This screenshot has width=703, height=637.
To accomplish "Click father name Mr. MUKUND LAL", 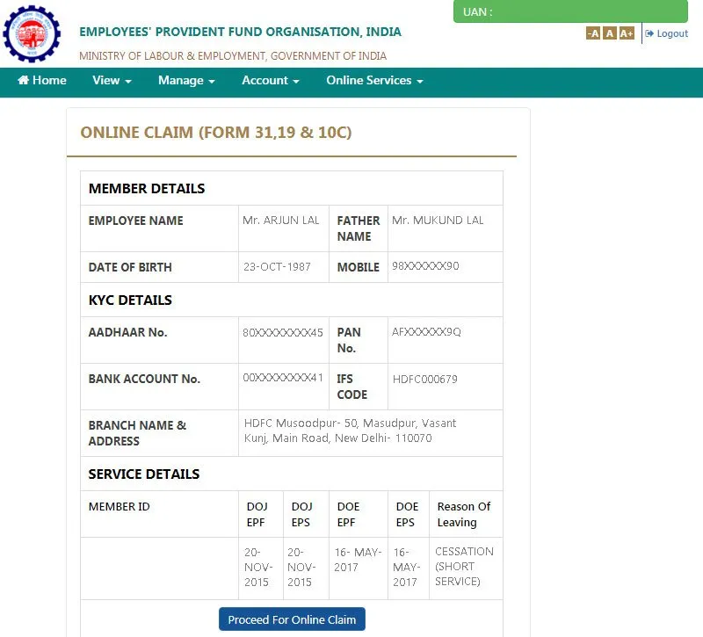I will [438, 221].
